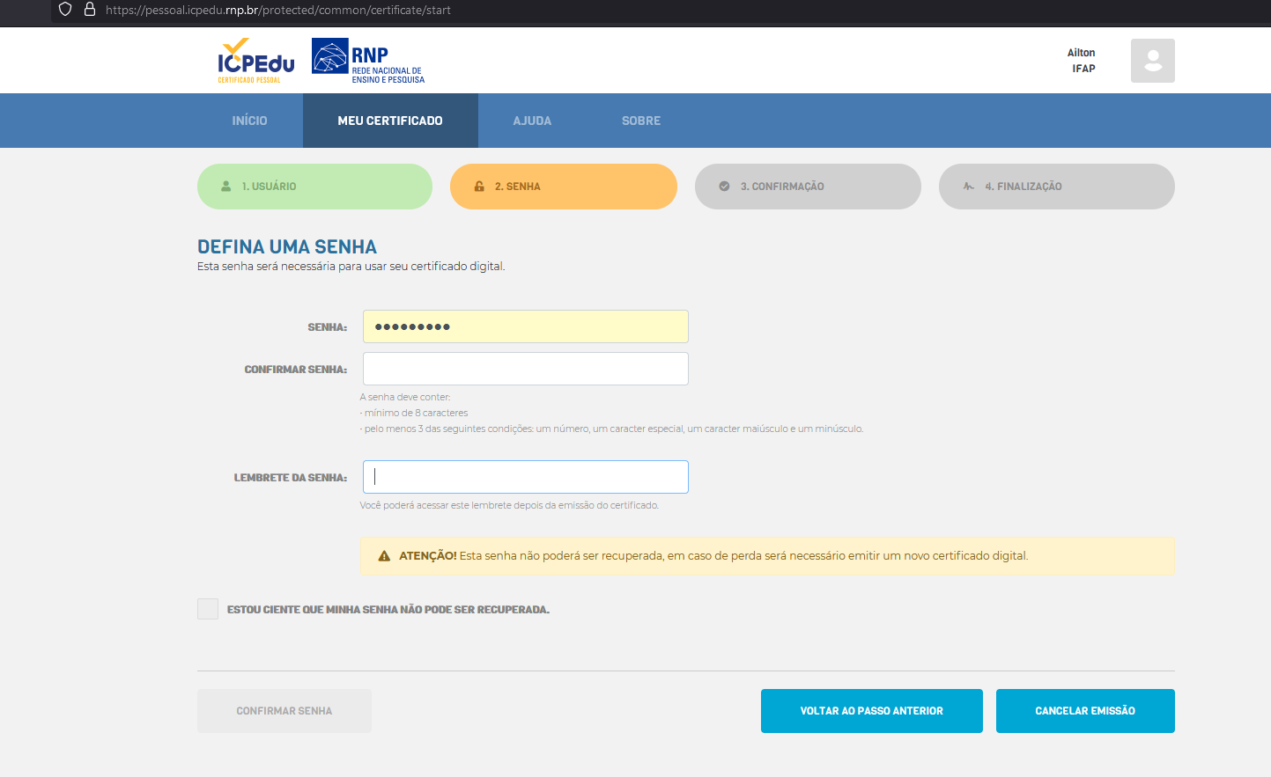Image resolution: width=1271 pixels, height=777 pixels.
Task: Click the RNP Rede Nacional logo
Action: pyautogui.click(x=368, y=61)
